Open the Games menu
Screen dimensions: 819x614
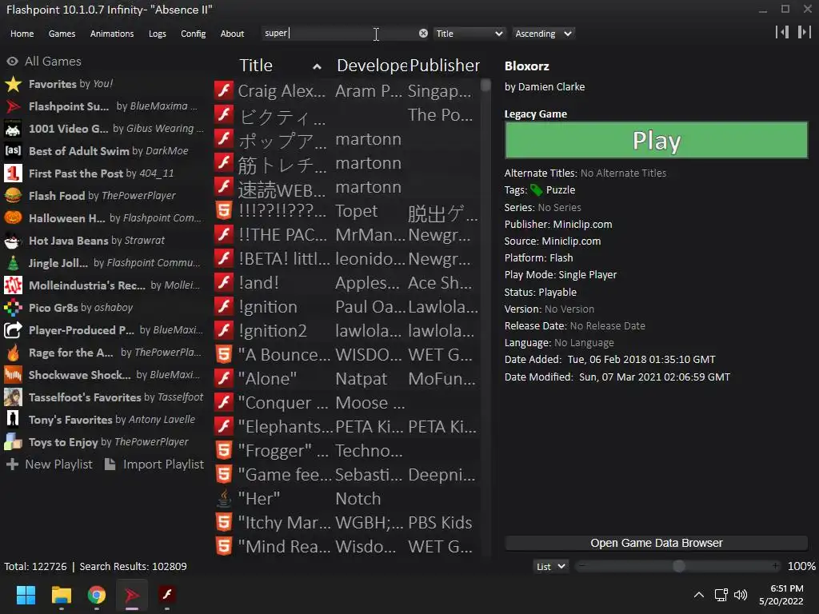[x=62, y=34]
